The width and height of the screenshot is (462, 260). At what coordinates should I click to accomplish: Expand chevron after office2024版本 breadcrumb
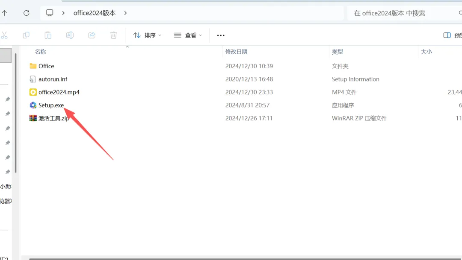[125, 13]
